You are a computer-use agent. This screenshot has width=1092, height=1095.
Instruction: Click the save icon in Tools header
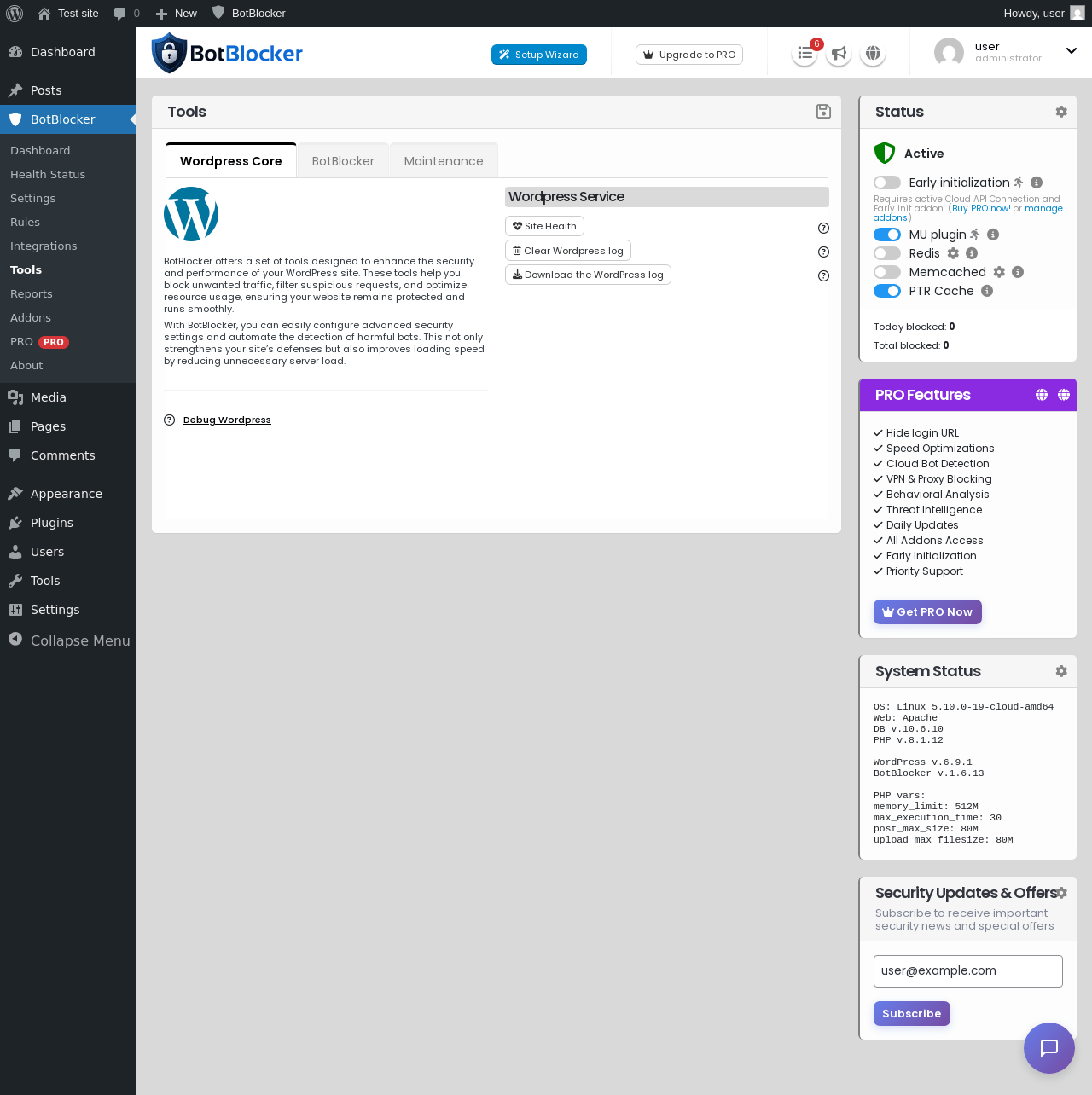(x=823, y=112)
